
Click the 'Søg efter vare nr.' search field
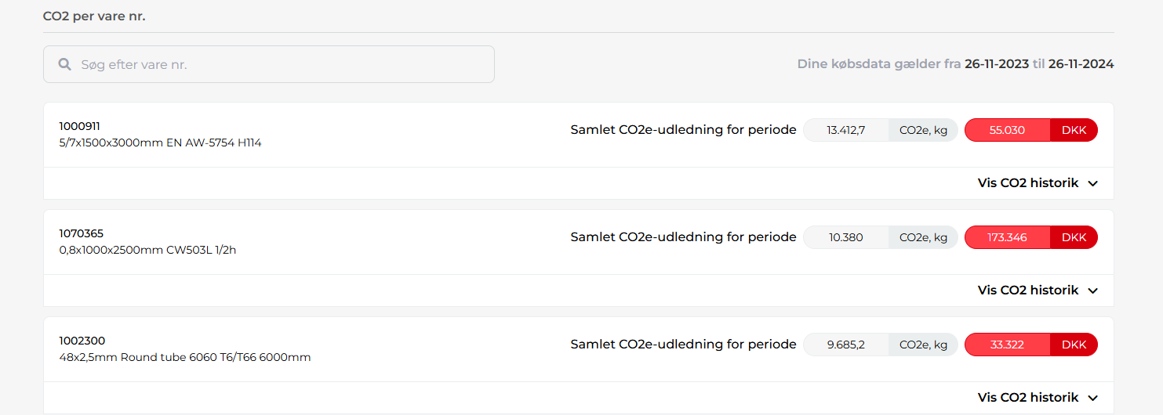click(x=282, y=64)
